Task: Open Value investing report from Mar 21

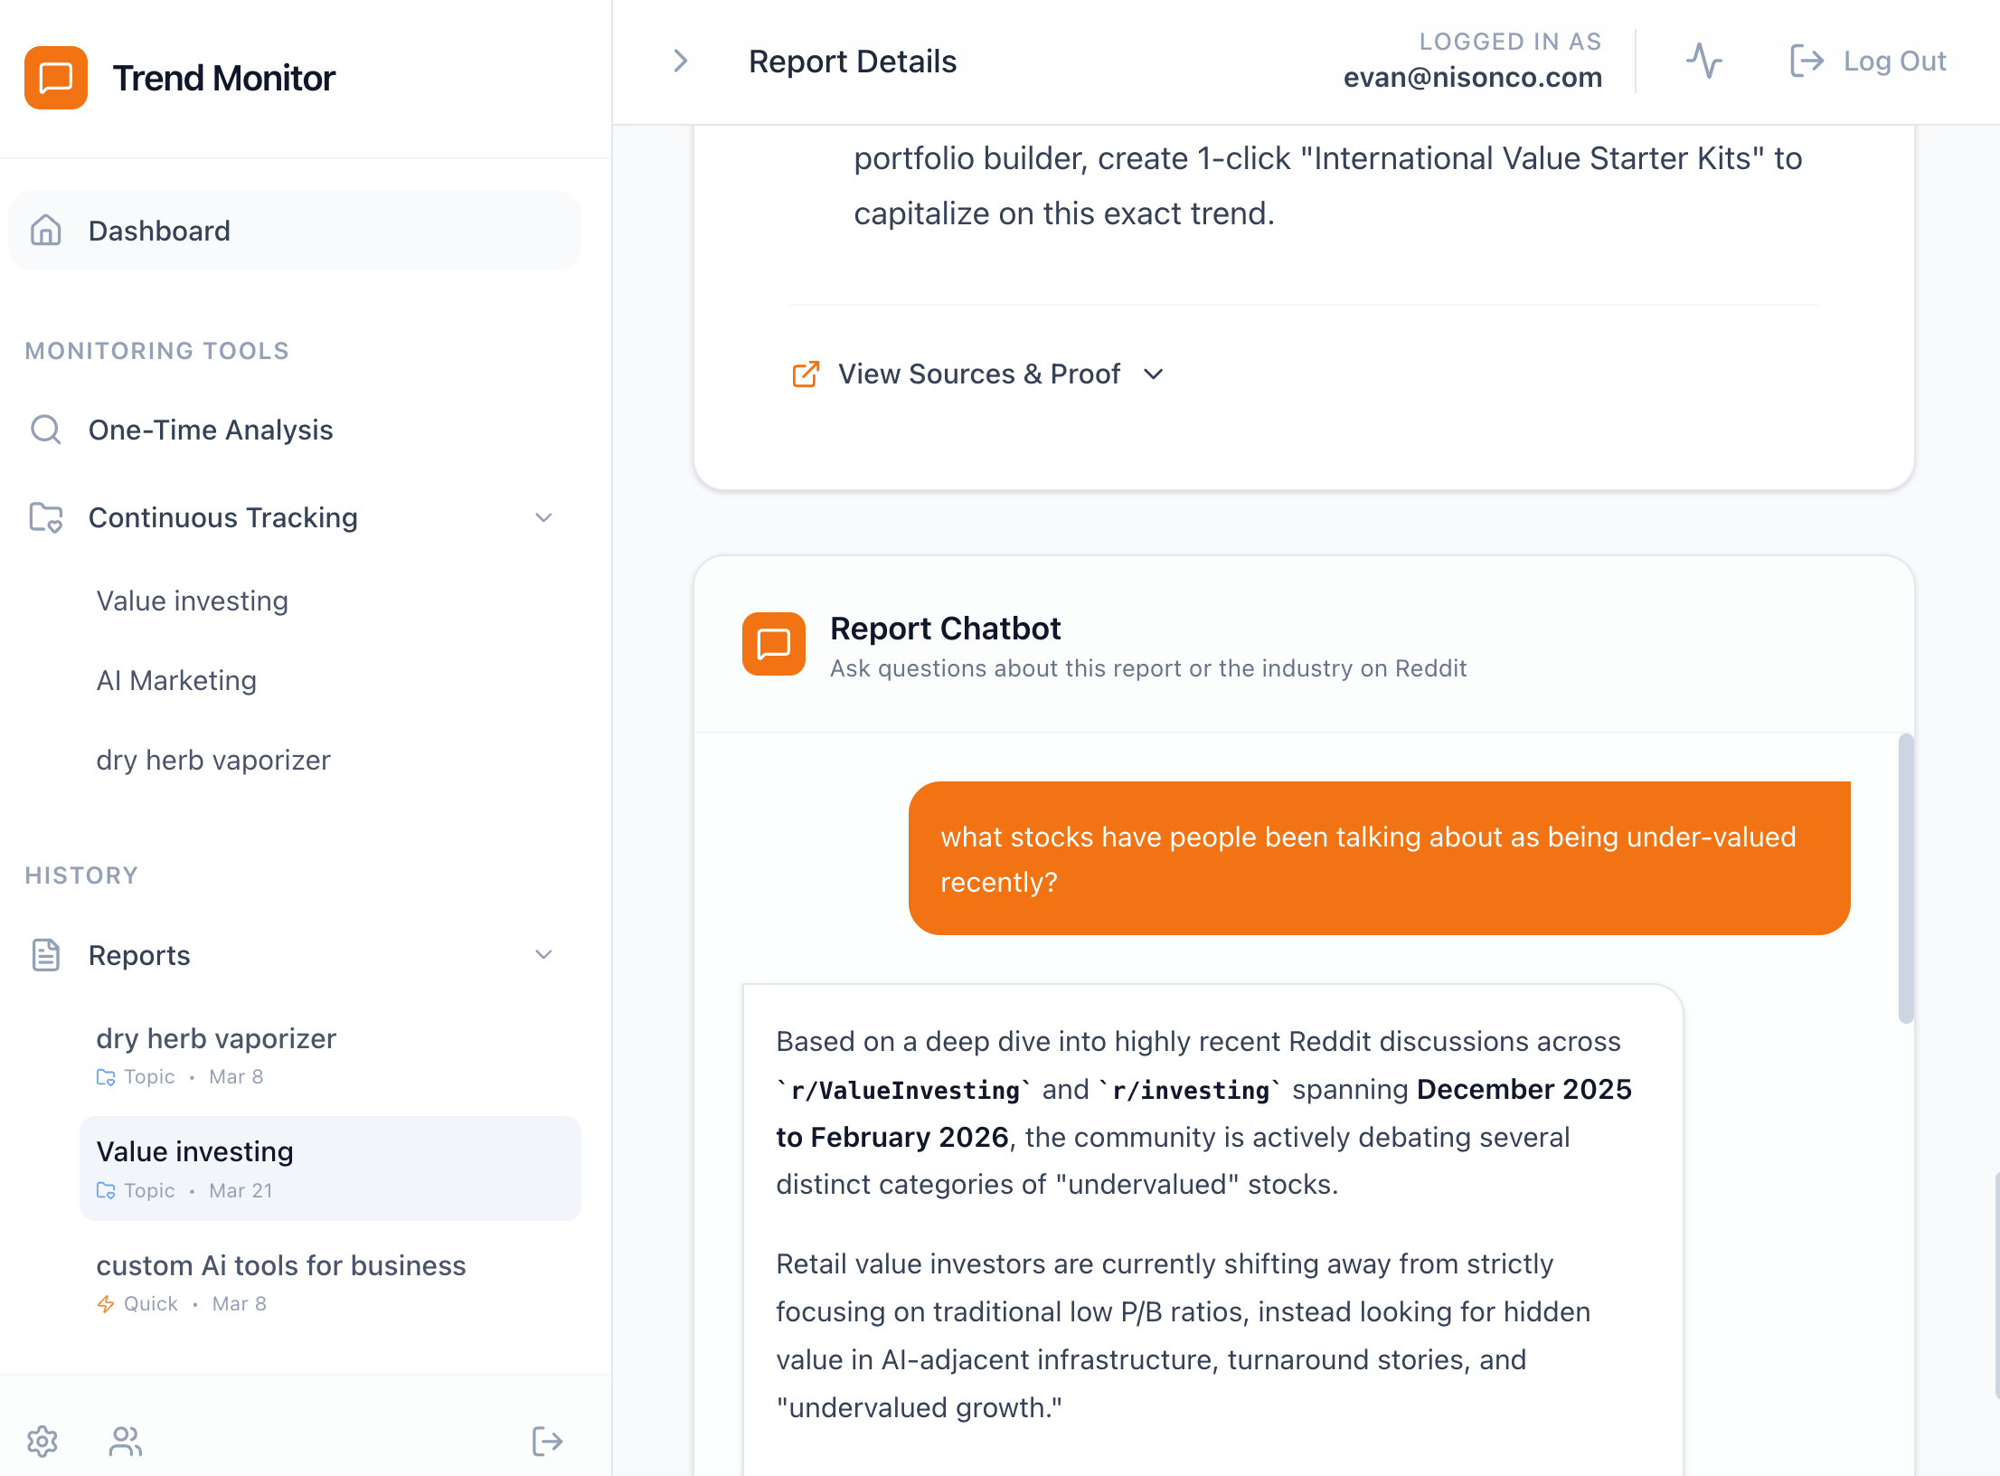Action: pyautogui.click(x=330, y=1168)
